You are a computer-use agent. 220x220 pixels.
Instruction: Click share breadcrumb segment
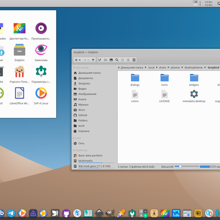[162, 68]
